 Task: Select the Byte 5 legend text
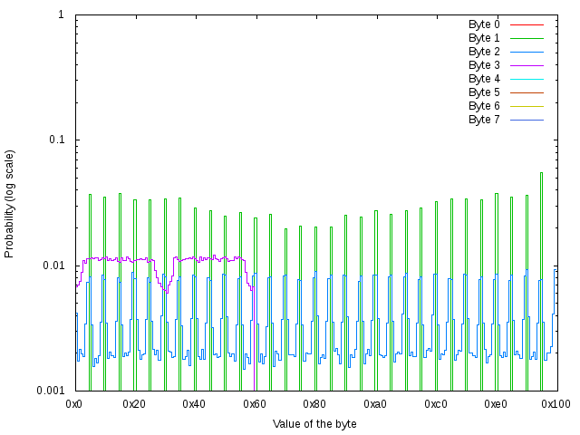pyautogui.click(x=484, y=92)
